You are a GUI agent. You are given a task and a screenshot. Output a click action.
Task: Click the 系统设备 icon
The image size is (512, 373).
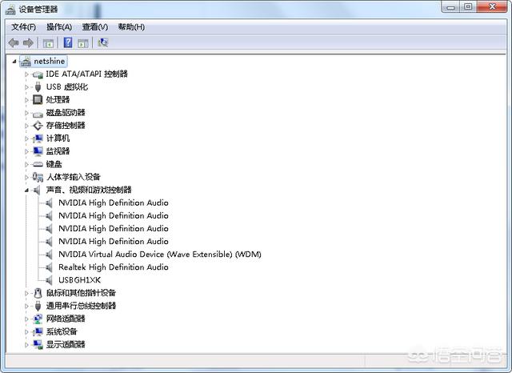pyautogui.click(x=38, y=332)
